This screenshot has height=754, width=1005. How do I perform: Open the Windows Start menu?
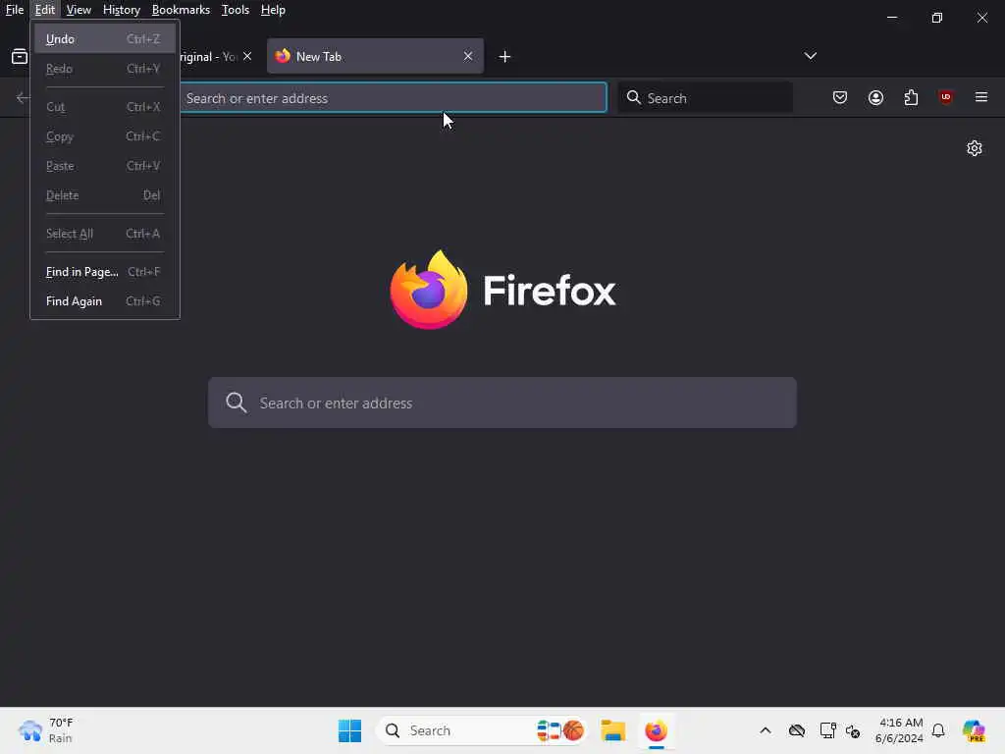pos(350,730)
